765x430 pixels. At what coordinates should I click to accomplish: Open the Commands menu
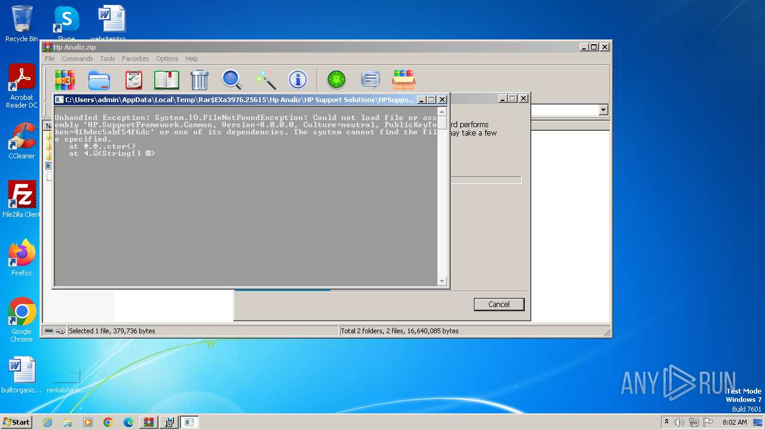click(77, 59)
